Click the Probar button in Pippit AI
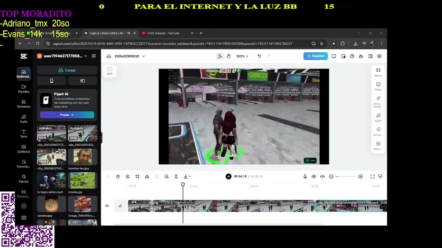Screen dimensions: 442x248 click(x=67, y=115)
